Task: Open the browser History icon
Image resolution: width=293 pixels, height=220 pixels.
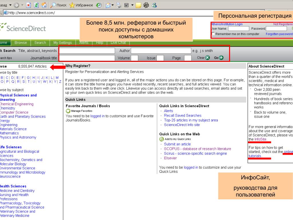Action: coord(99,5)
